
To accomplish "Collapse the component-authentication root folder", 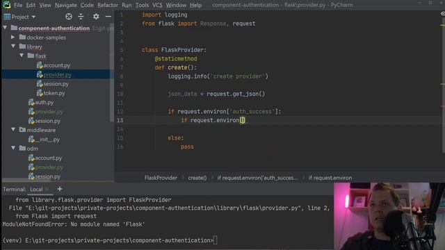I will tap(5, 28).
